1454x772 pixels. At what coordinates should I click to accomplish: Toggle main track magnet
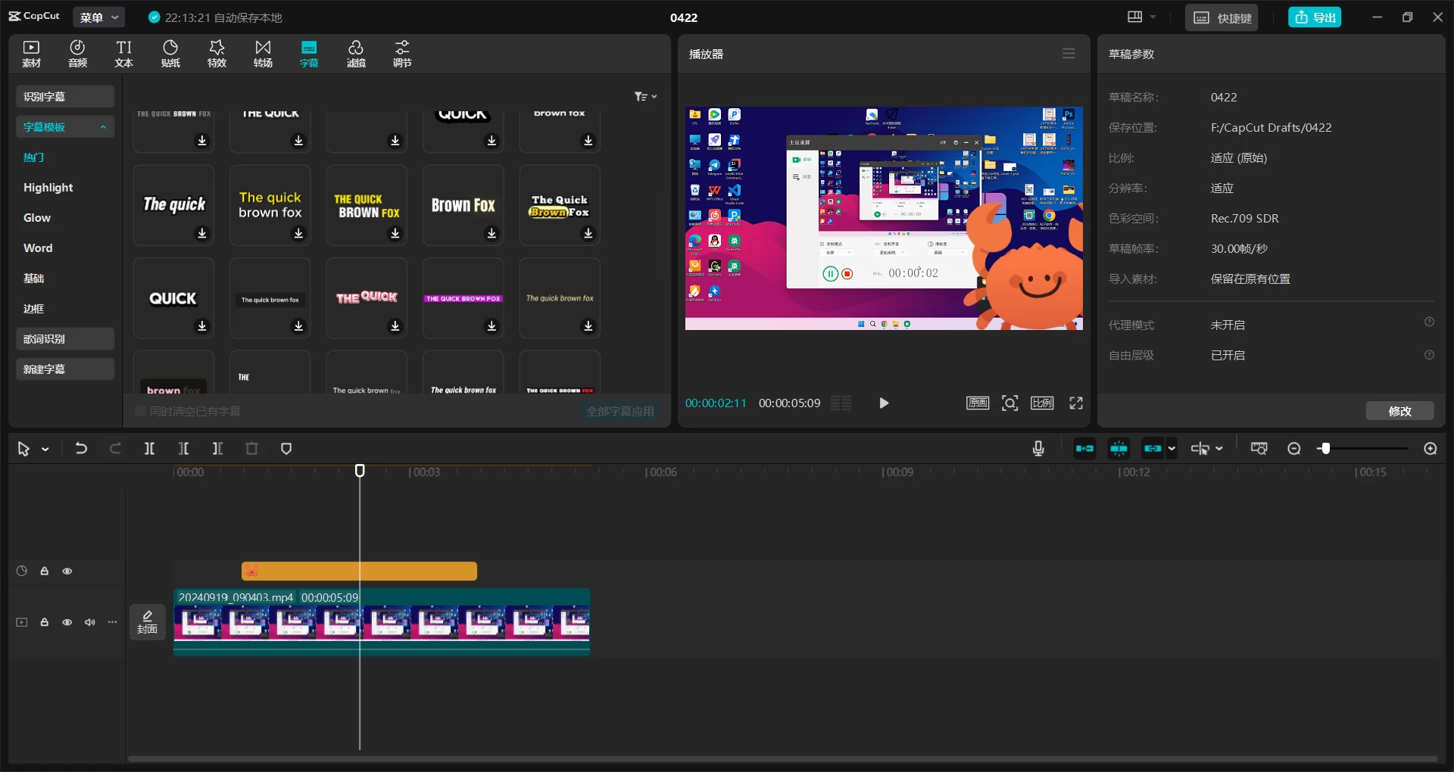tap(1084, 449)
